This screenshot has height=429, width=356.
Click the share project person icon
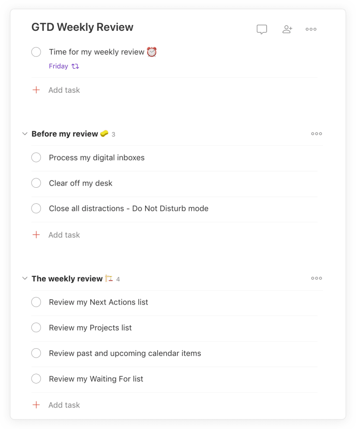click(x=287, y=29)
